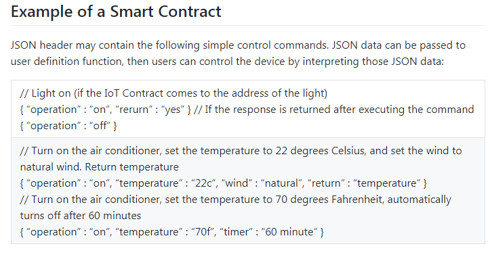This screenshot has width=488, height=255.
Task: Click the 'user definition function' paragraph line
Action: tap(227, 62)
